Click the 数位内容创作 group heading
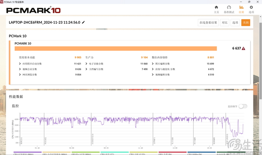The height and width of the screenshot is (155, 262). point(160,58)
